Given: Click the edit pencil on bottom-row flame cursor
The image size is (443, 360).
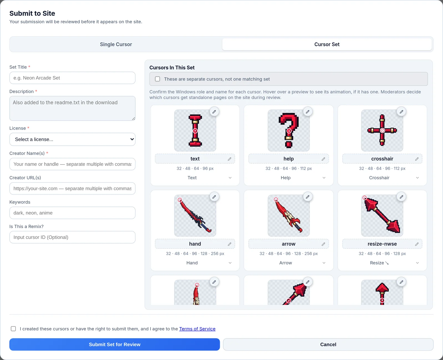Looking at the screenshot, I should 214,282.
